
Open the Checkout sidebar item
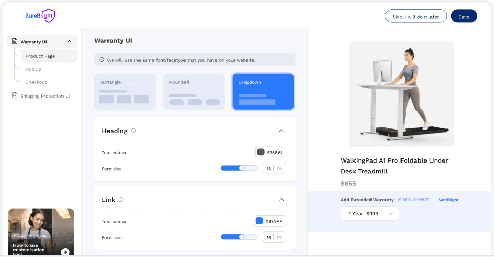[36, 82]
